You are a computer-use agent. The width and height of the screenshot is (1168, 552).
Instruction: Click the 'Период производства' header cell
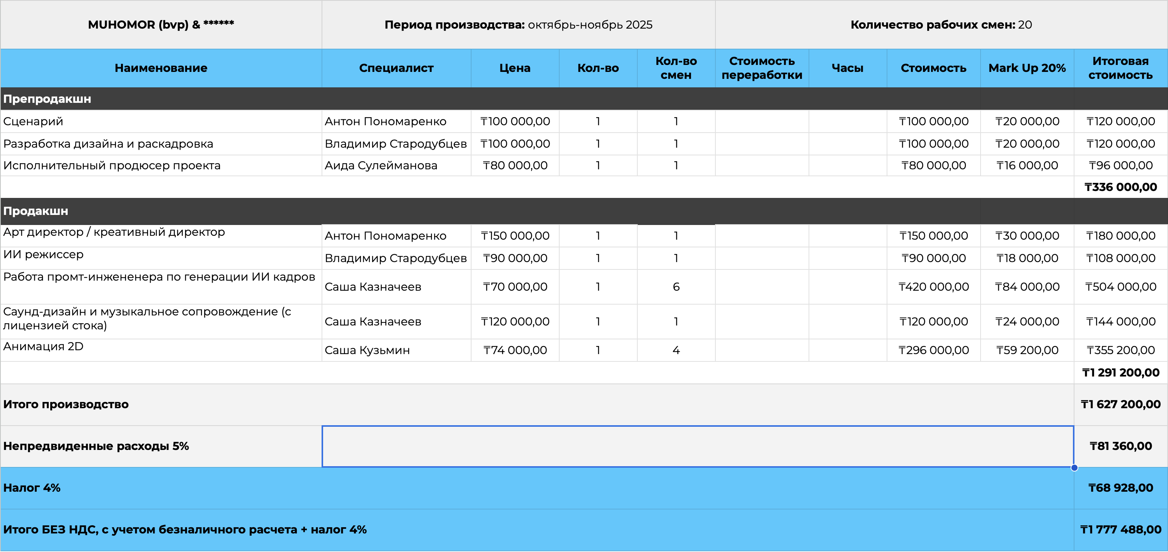(518, 24)
